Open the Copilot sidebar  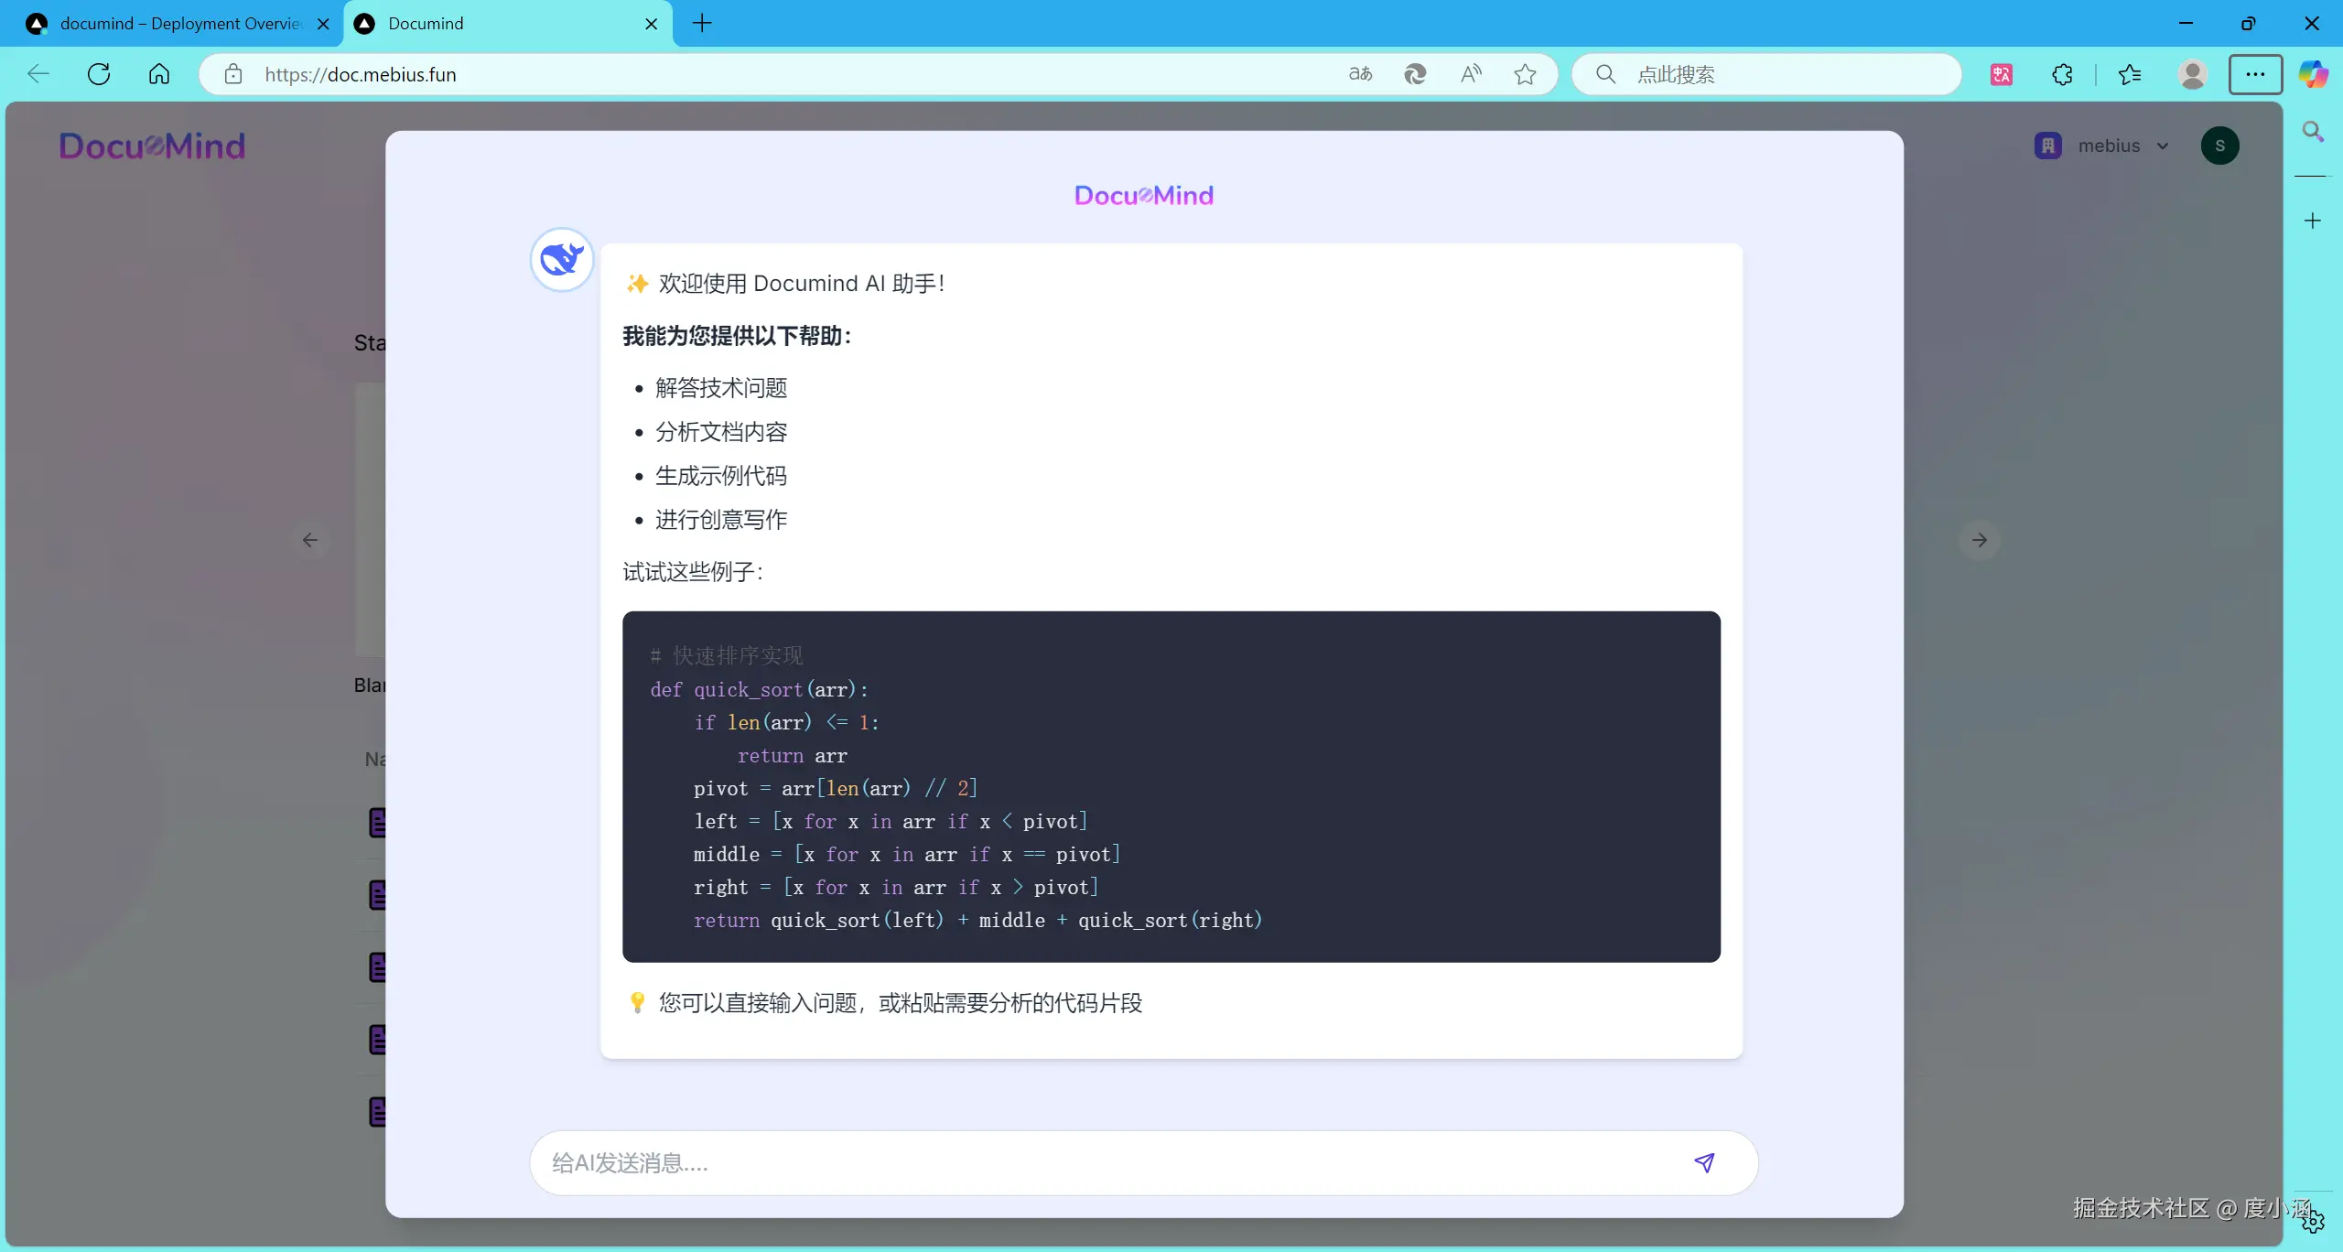click(x=2313, y=74)
